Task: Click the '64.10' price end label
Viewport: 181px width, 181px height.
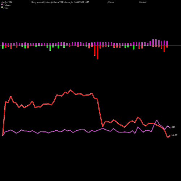Action: [x=174, y=135]
